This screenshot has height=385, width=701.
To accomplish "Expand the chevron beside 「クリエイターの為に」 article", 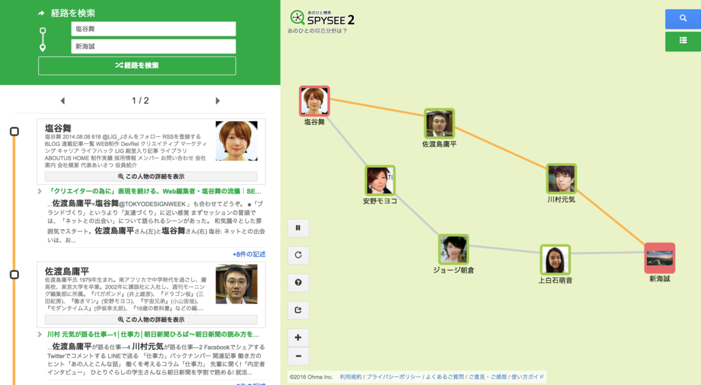I will pos(40,191).
